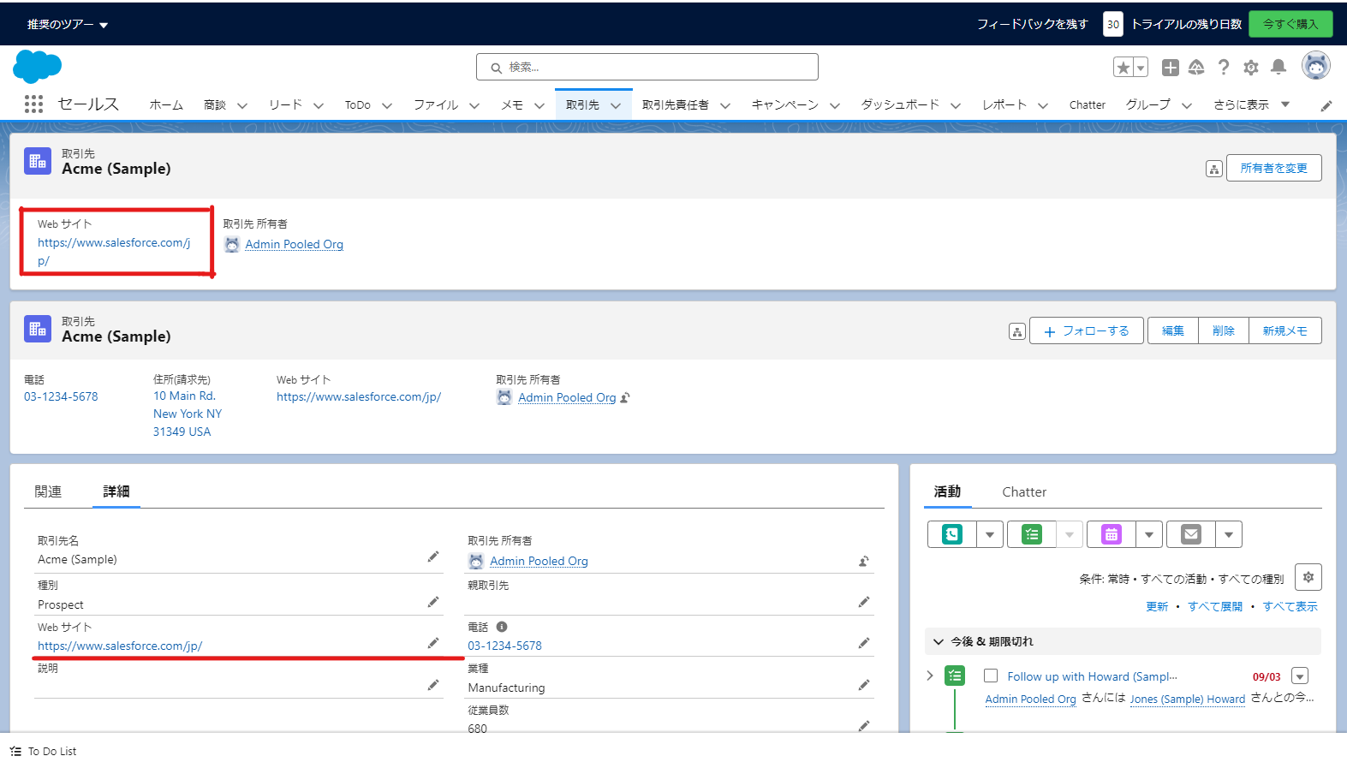Image resolution: width=1347 pixels, height=762 pixels.
Task: Click 今すぐ購入 button
Action: [x=1290, y=24]
